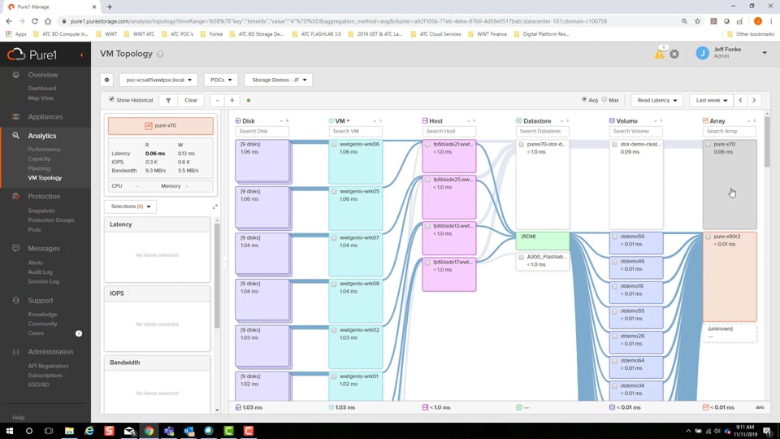
Task: Open the Windows Start menu
Action: (x=10, y=431)
